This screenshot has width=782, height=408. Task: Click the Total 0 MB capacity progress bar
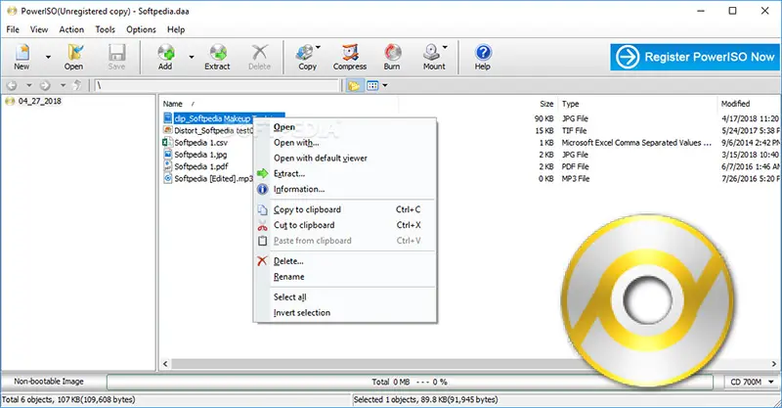tap(410, 382)
